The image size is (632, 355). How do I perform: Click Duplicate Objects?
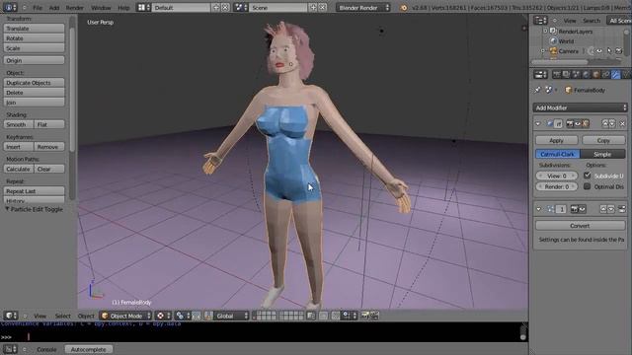(x=34, y=83)
